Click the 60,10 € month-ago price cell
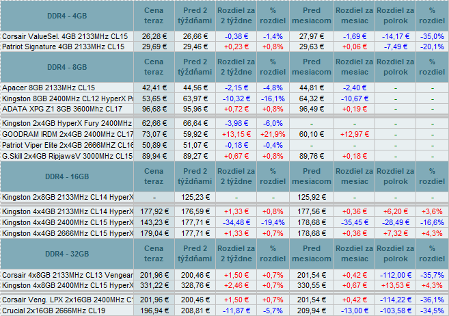449x316 pixels. 312,134
